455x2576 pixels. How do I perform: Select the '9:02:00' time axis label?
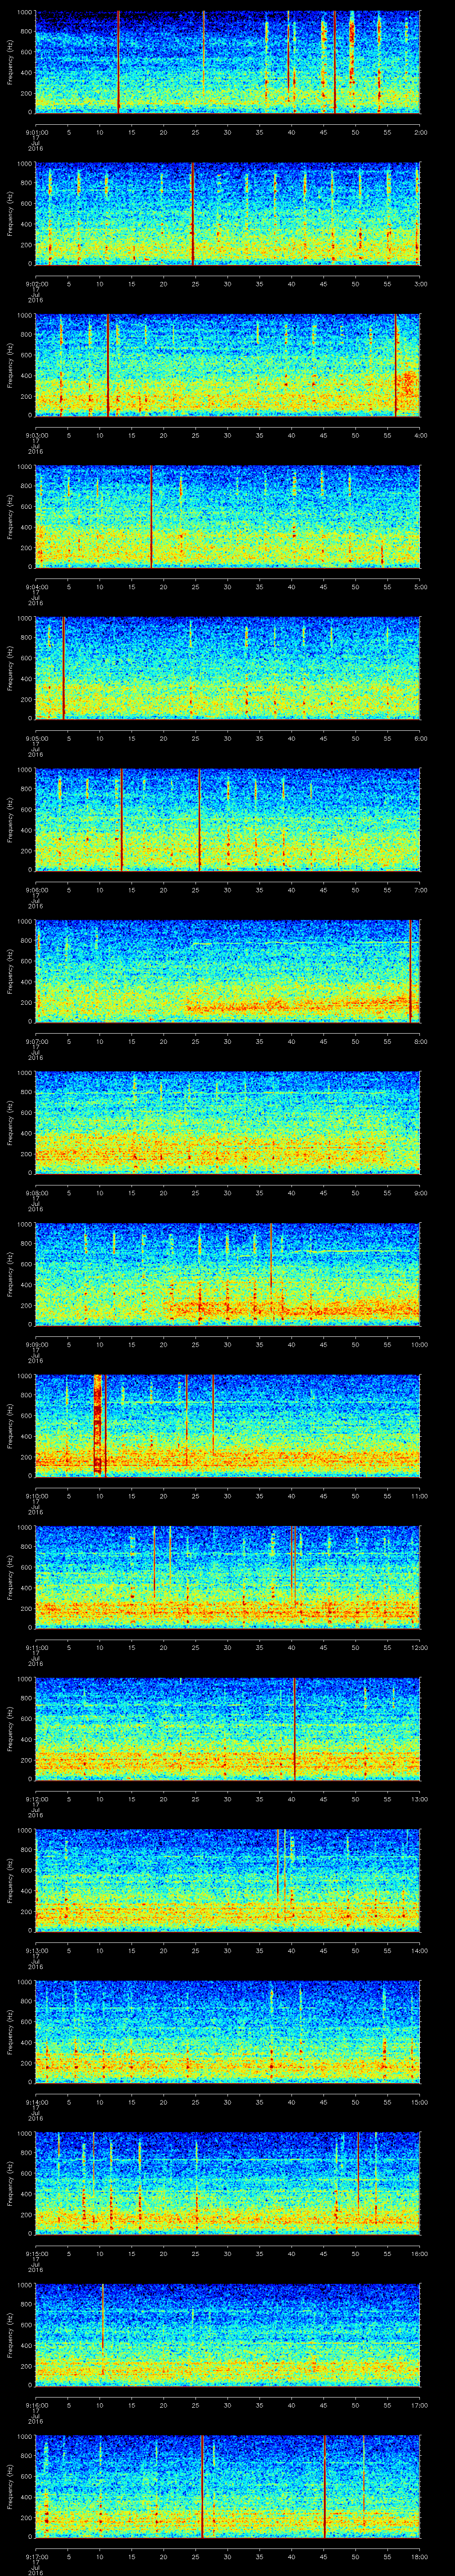[x=36, y=284]
